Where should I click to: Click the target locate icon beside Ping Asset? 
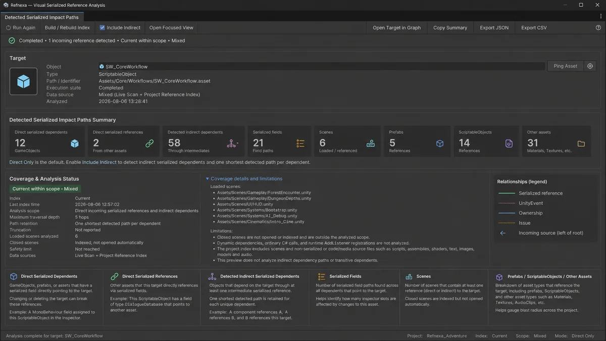point(590,66)
